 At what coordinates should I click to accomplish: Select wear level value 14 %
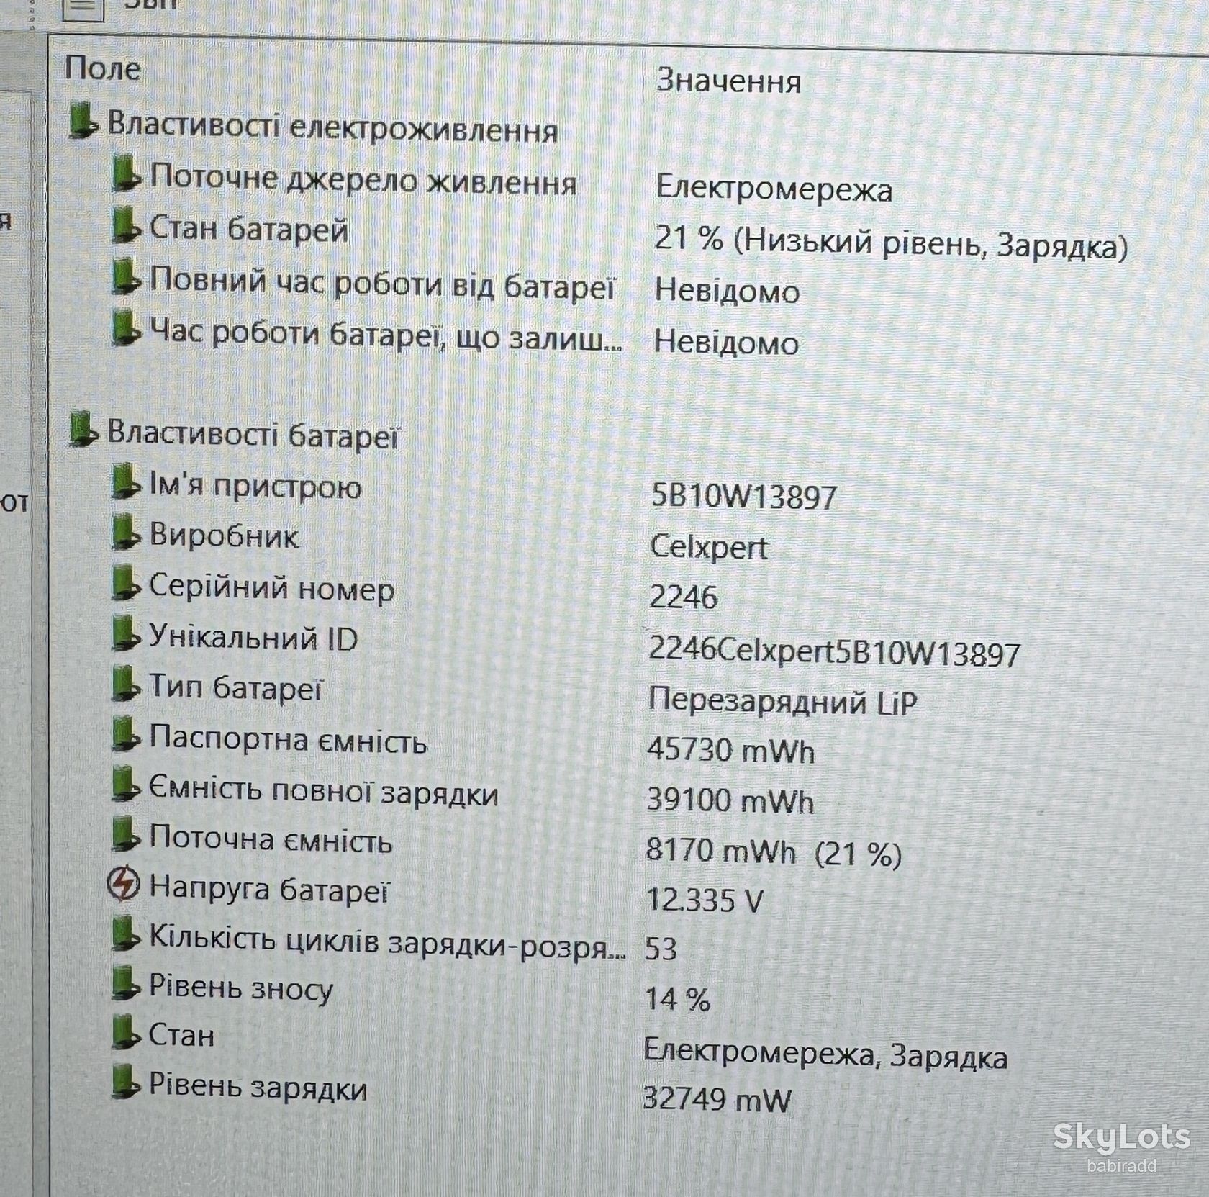[677, 999]
